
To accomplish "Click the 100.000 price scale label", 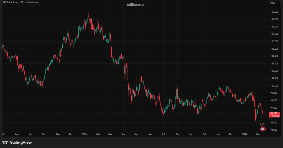I will [274, 85].
